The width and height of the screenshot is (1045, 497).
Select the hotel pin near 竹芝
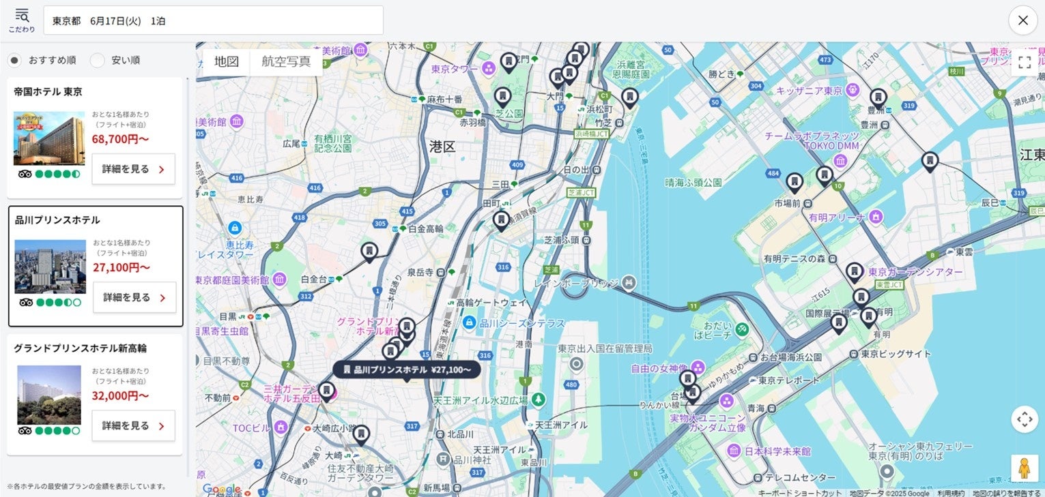pyautogui.click(x=630, y=98)
